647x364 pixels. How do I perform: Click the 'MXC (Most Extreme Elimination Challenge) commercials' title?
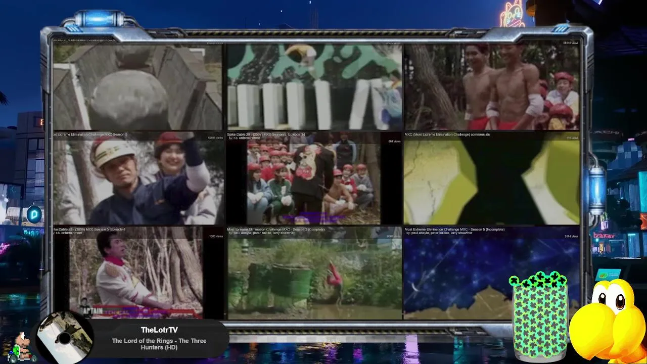point(447,134)
